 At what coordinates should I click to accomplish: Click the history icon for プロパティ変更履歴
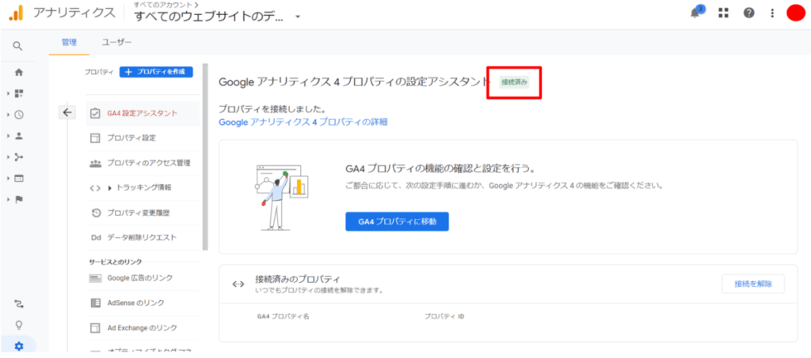click(x=96, y=213)
